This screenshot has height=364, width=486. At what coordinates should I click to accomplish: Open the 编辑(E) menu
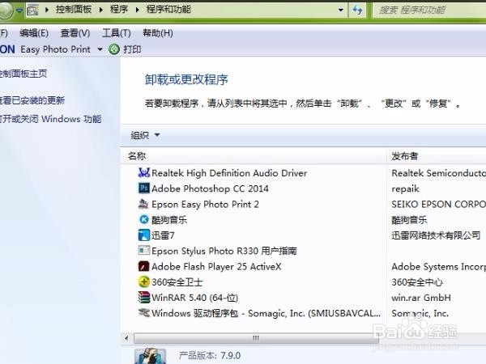point(34,33)
